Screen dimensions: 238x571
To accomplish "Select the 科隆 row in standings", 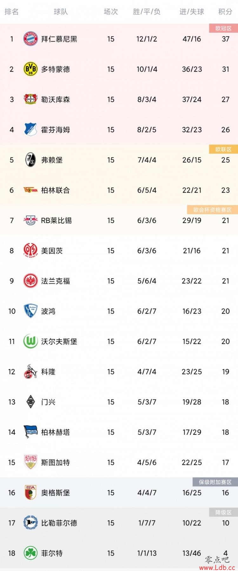I will 119,372.
